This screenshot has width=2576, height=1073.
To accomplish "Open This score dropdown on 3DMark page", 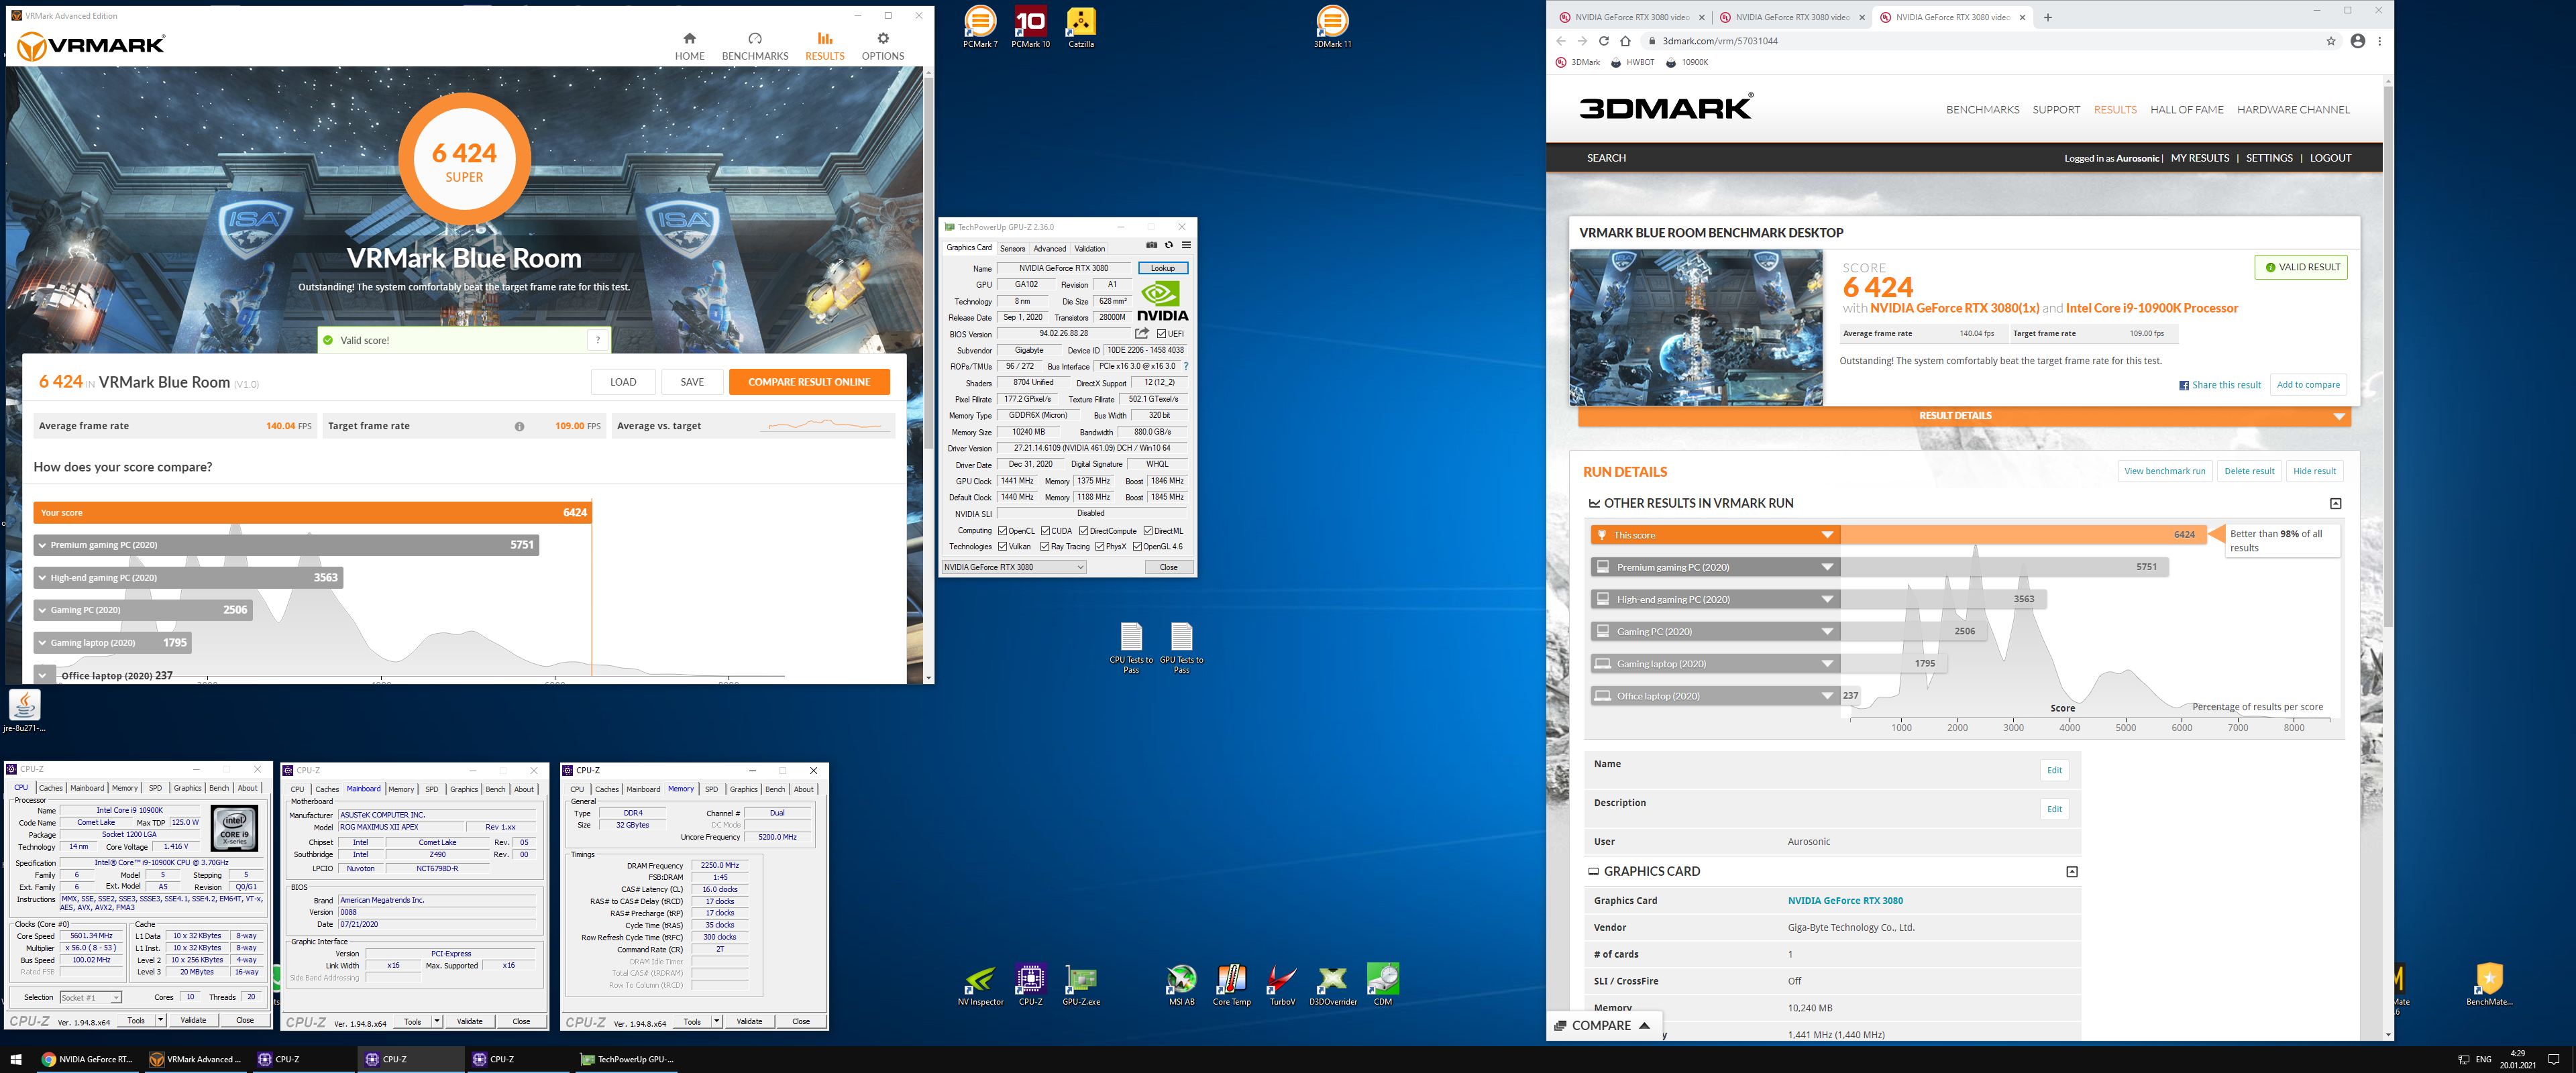I will point(1827,535).
